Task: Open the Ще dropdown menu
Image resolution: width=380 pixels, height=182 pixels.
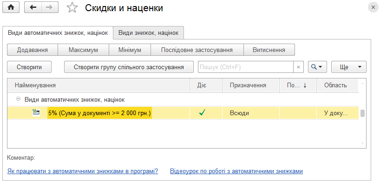Action: click(x=349, y=67)
